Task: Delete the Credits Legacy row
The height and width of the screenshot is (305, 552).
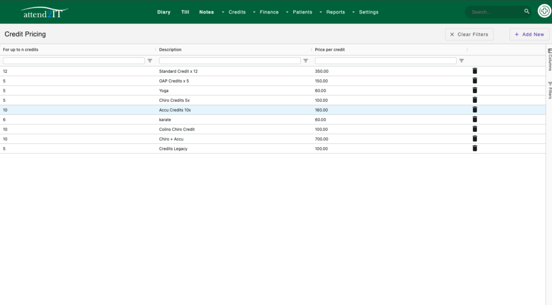Action: [474, 148]
